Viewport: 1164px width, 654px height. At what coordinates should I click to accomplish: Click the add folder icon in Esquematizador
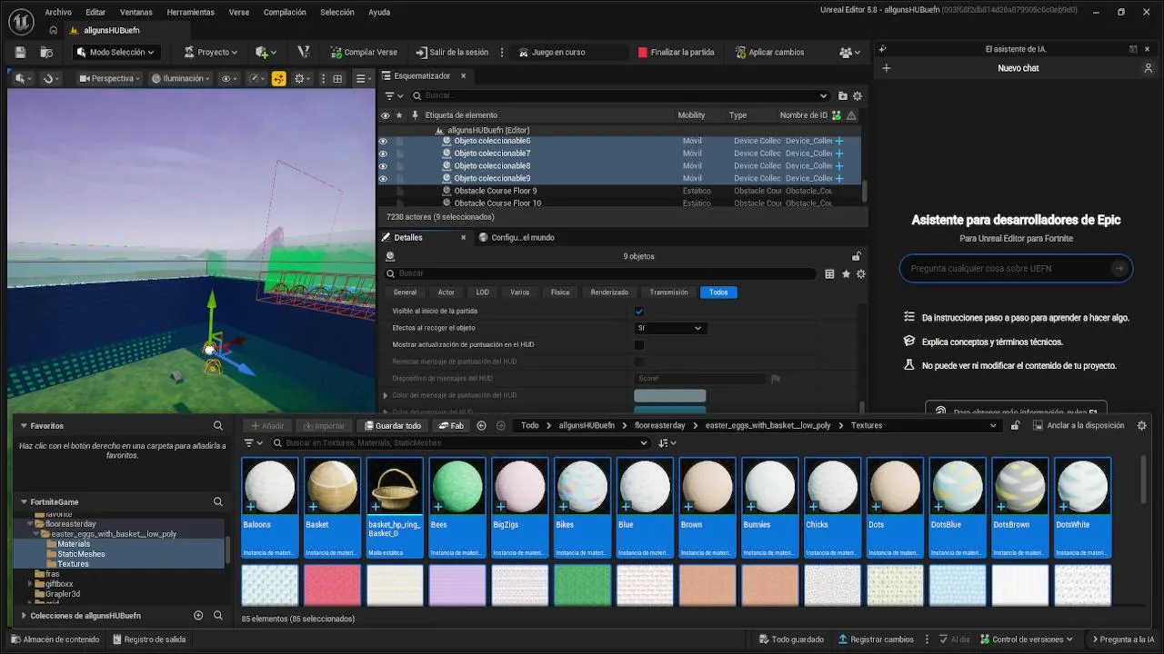pyautogui.click(x=842, y=95)
